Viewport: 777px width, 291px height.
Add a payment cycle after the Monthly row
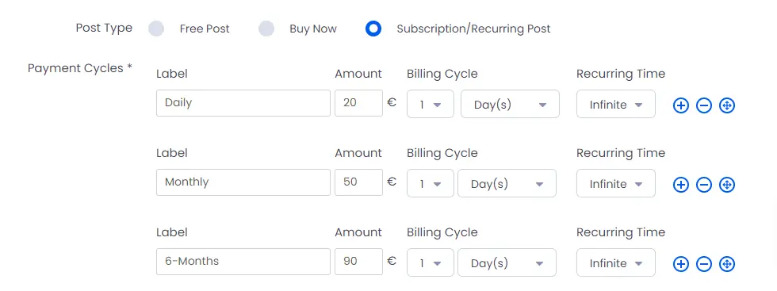tap(681, 185)
